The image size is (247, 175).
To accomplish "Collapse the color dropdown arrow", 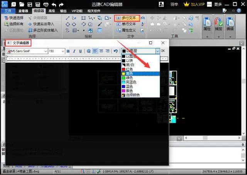I will tap(157, 51).
